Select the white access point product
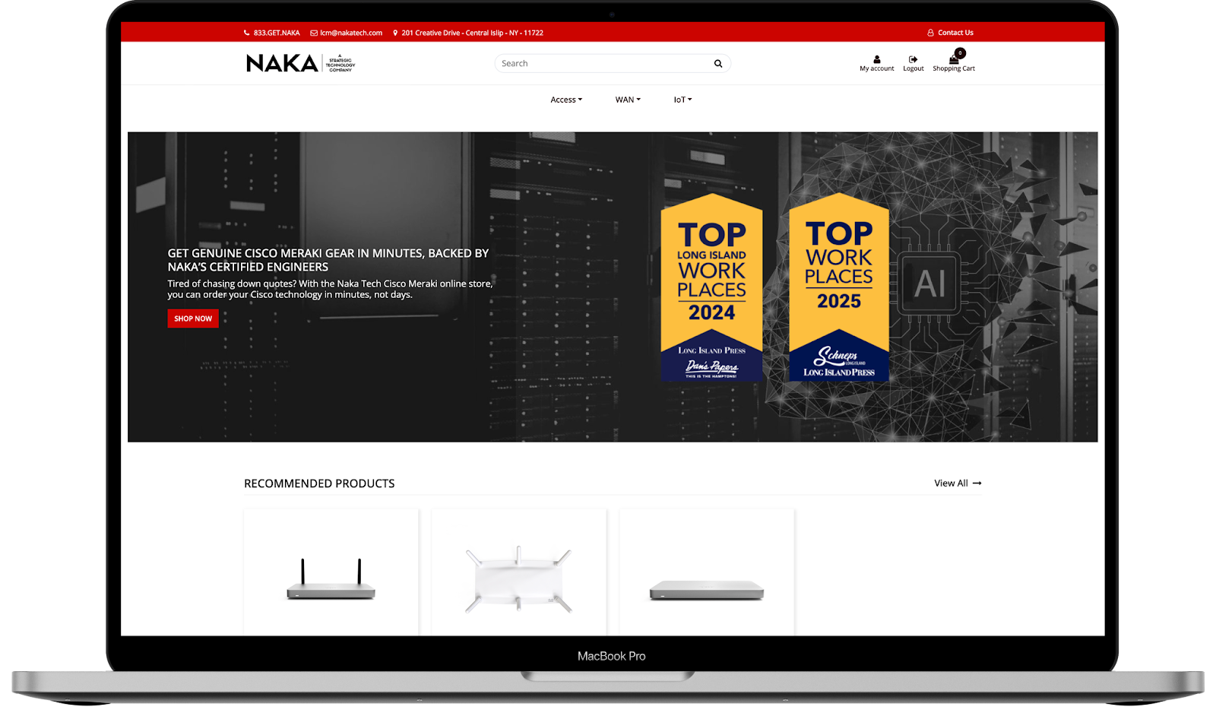The width and height of the screenshot is (1216, 710). point(518,579)
